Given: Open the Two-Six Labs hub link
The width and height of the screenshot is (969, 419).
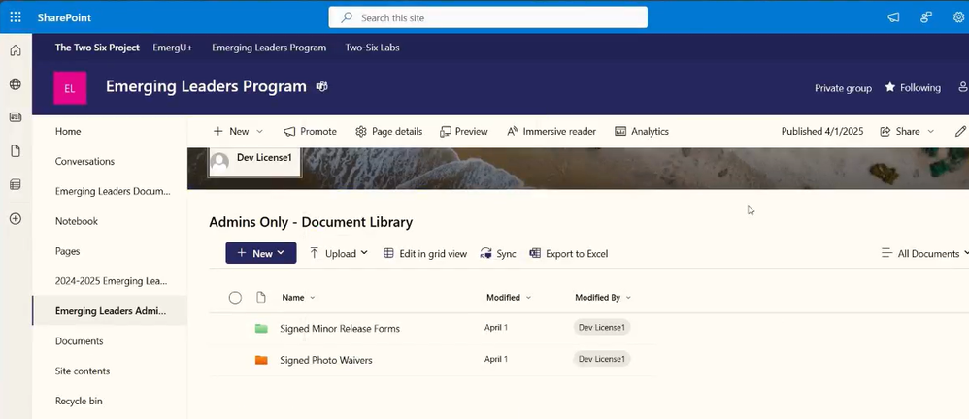Looking at the screenshot, I should tap(372, 48).
